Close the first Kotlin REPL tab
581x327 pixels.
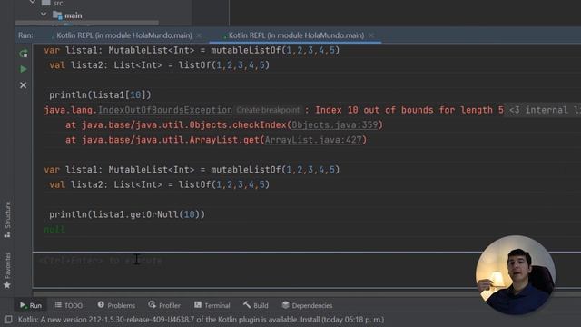199,35
